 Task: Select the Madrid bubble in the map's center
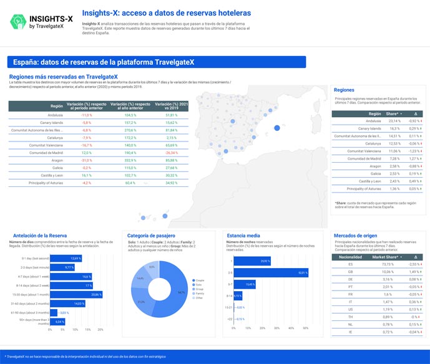233,121
